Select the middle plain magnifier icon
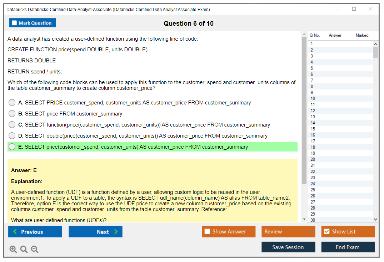 (24, 249)
